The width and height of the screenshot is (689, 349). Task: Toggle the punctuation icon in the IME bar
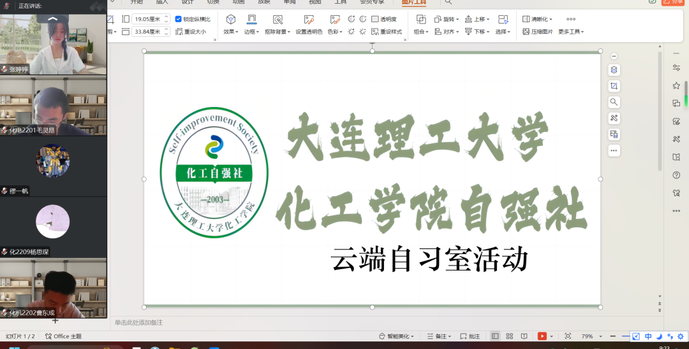coord(670,337)
